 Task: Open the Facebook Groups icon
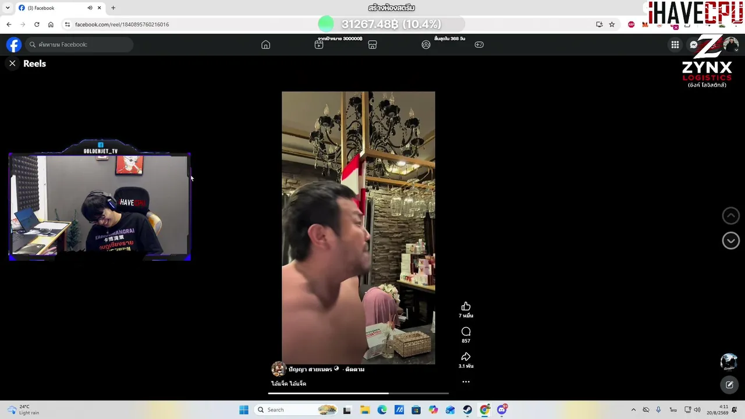pyautogui.click(x=426, y=45)
